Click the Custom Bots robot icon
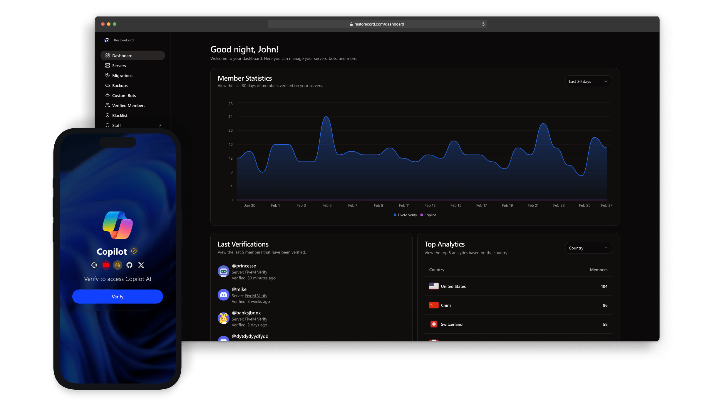Image resolution: width=712 pixels, height=419 pixels. pyautogui.click(x=108, y=95)
